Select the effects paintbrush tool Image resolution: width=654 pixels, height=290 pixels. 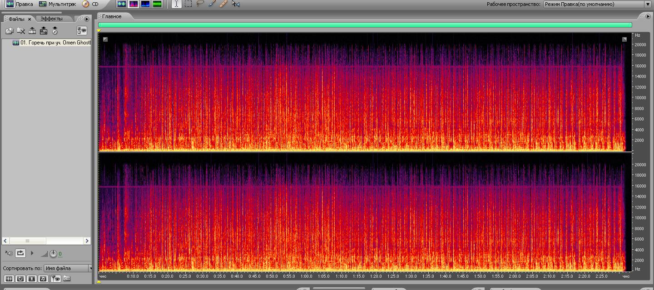coord(212,4)
